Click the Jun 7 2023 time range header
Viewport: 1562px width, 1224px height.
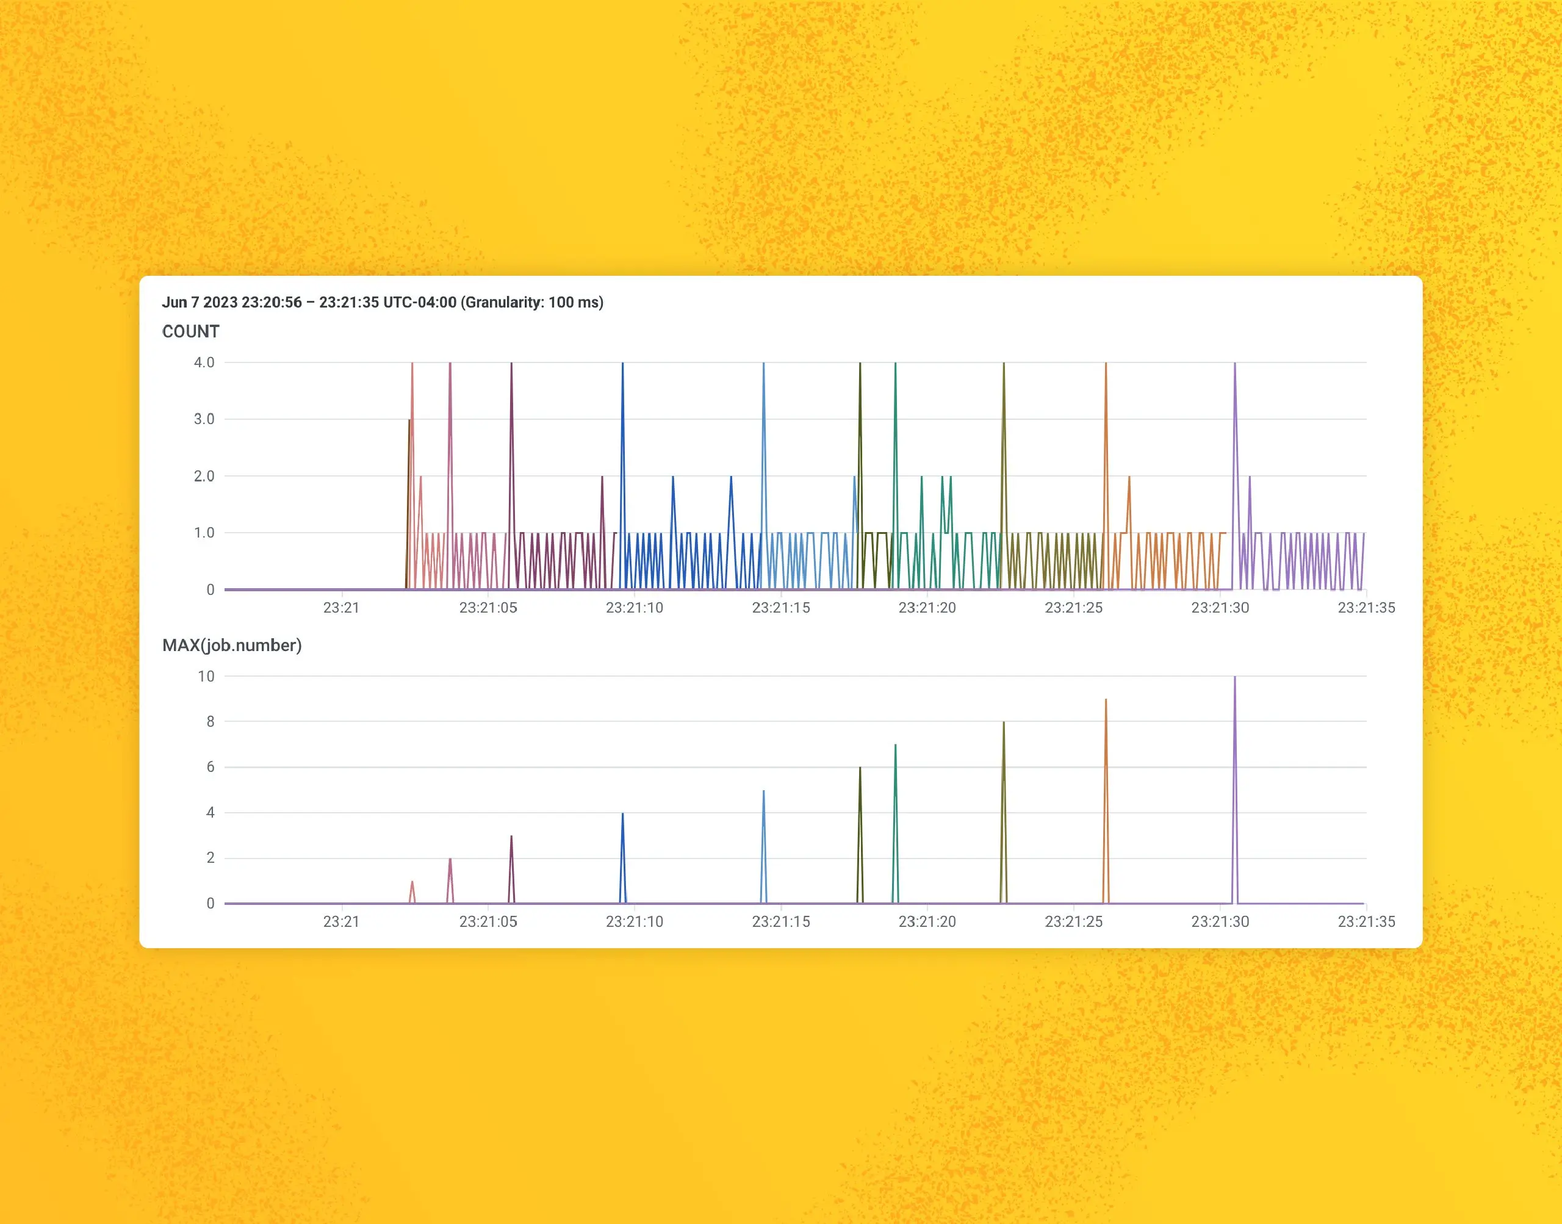tap(383, 303)
